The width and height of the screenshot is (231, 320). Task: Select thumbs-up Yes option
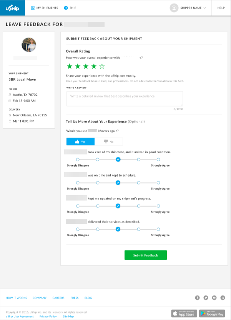coord(81,141)
